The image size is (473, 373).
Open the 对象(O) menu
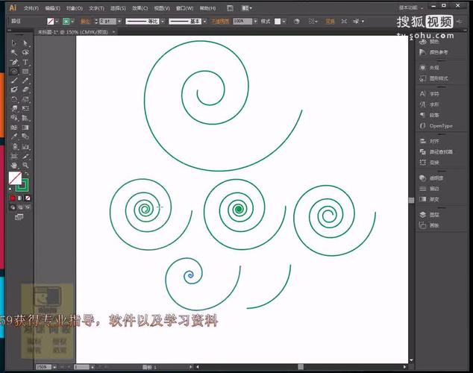[x=75, y=8]
